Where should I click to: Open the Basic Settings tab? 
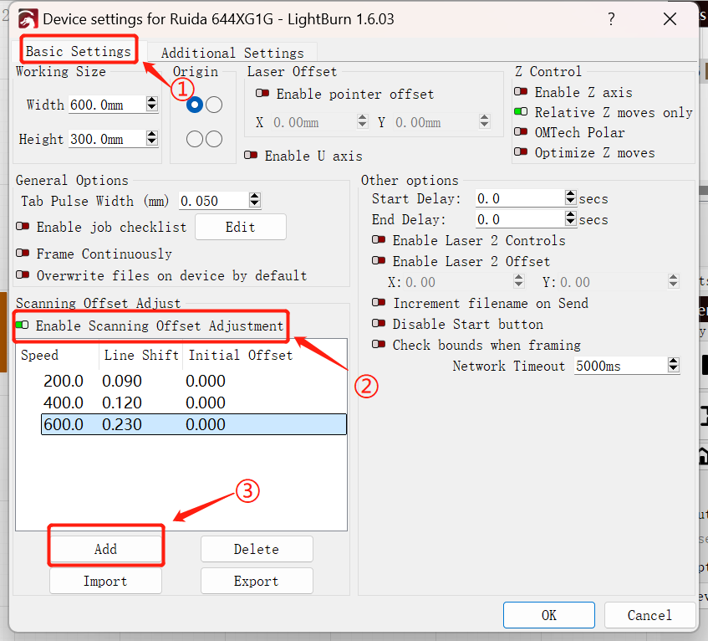click(79, 51)
